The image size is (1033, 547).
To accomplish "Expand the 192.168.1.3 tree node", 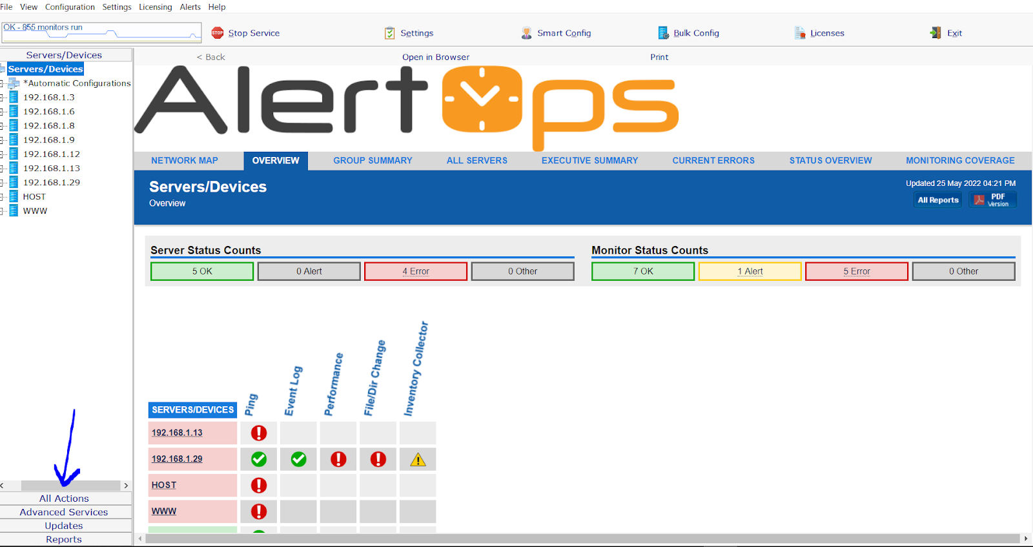I will pos(3,98).
